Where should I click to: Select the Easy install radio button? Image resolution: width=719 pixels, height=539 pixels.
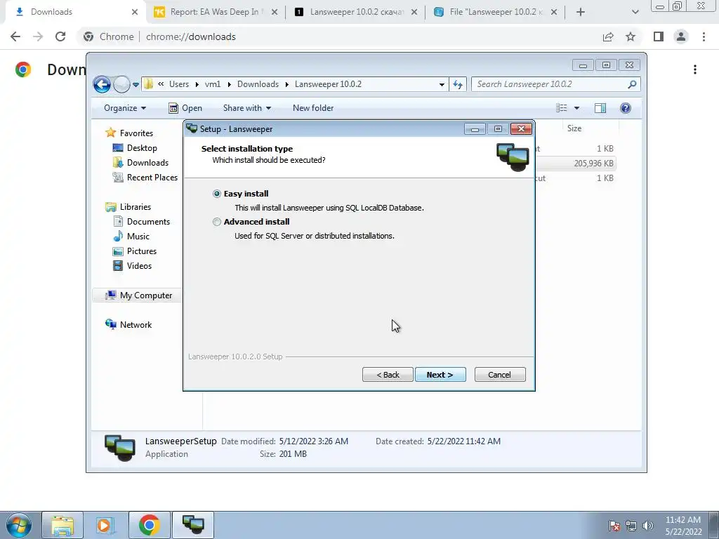coord(217,194)
